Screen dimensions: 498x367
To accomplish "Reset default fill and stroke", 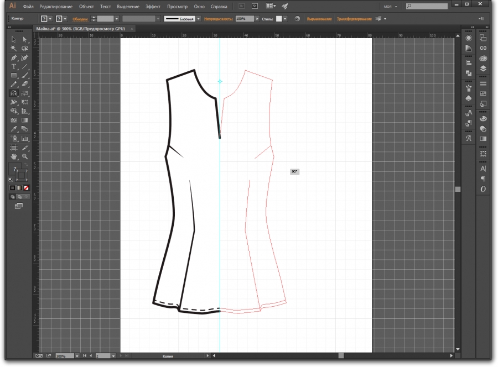I will click(x=11, y=180).
